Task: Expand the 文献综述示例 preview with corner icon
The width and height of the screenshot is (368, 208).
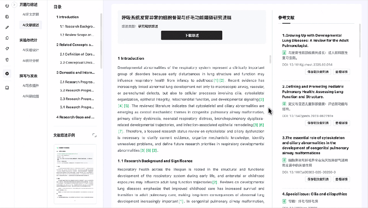Action: click(94, 135)
